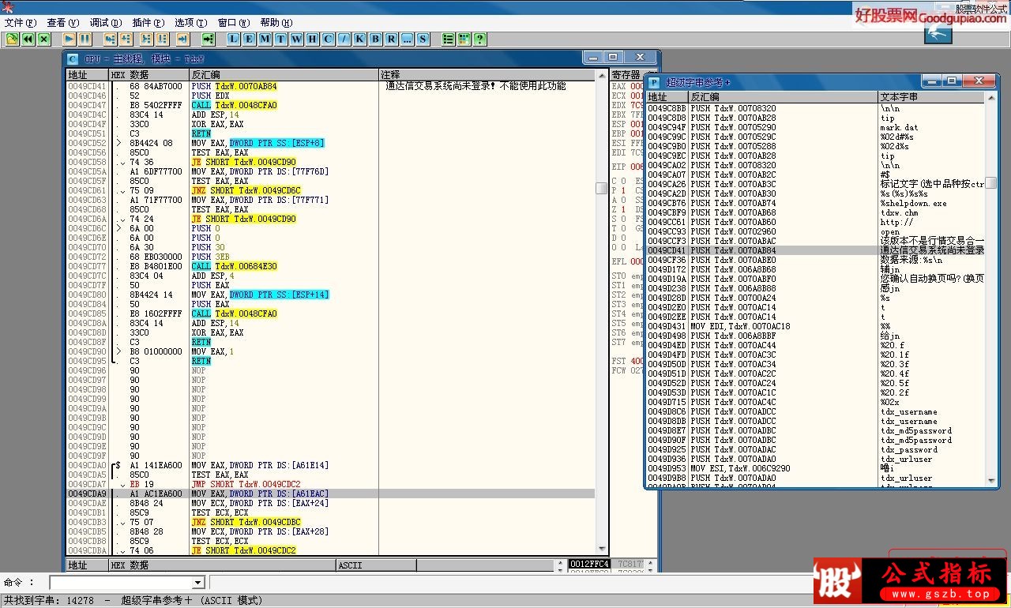Open Memory map with M button
Screen dimensions: 1011x608
[x=265, y=39]
